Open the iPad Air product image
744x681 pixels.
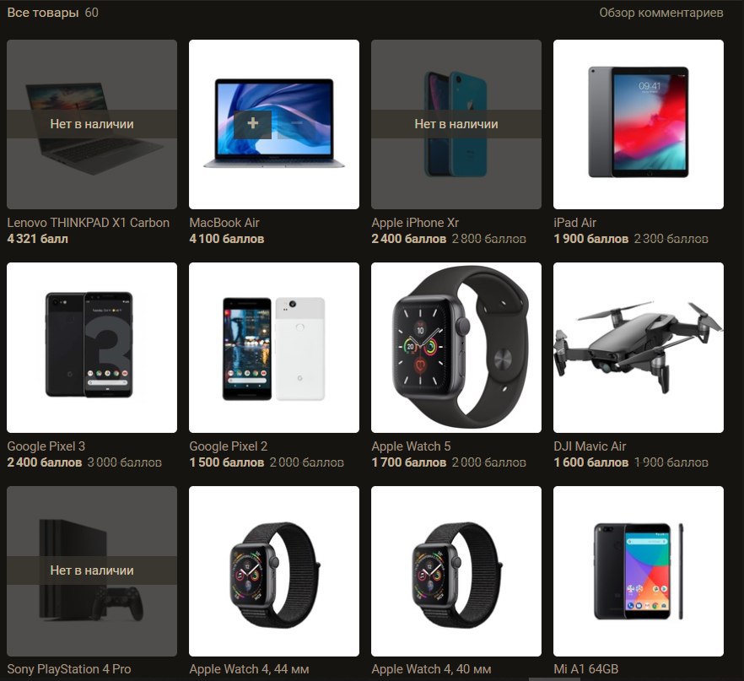tap(639, 124)
